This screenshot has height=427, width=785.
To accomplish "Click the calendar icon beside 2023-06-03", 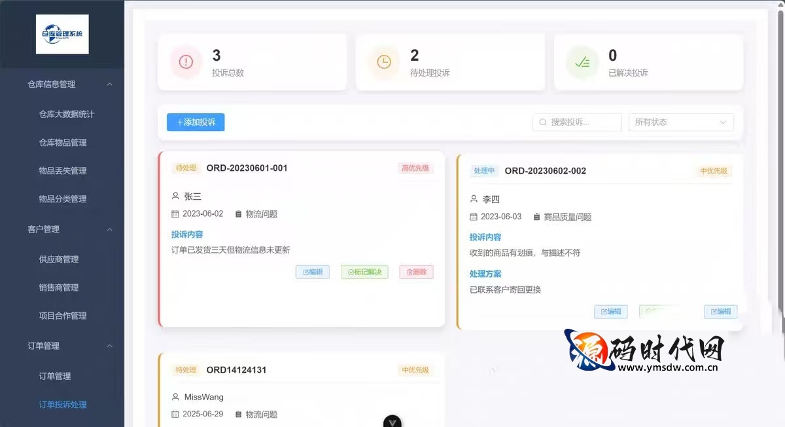I will [x=474, y=216].
